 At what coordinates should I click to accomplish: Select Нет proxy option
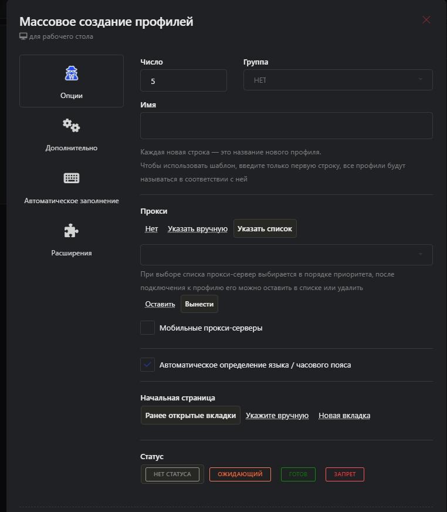pos(151,228)
